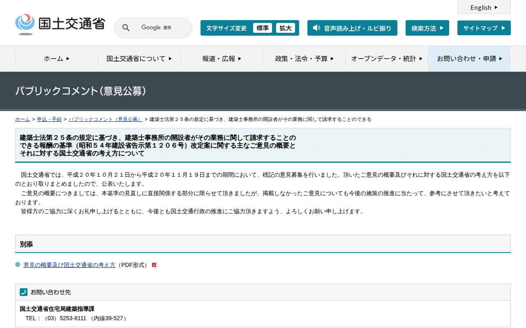Open 政策・法令・予算 menu

point(304,59)
